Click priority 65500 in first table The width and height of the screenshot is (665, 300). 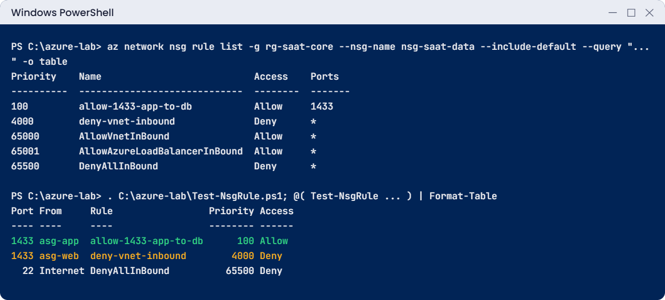coord(25,166)
